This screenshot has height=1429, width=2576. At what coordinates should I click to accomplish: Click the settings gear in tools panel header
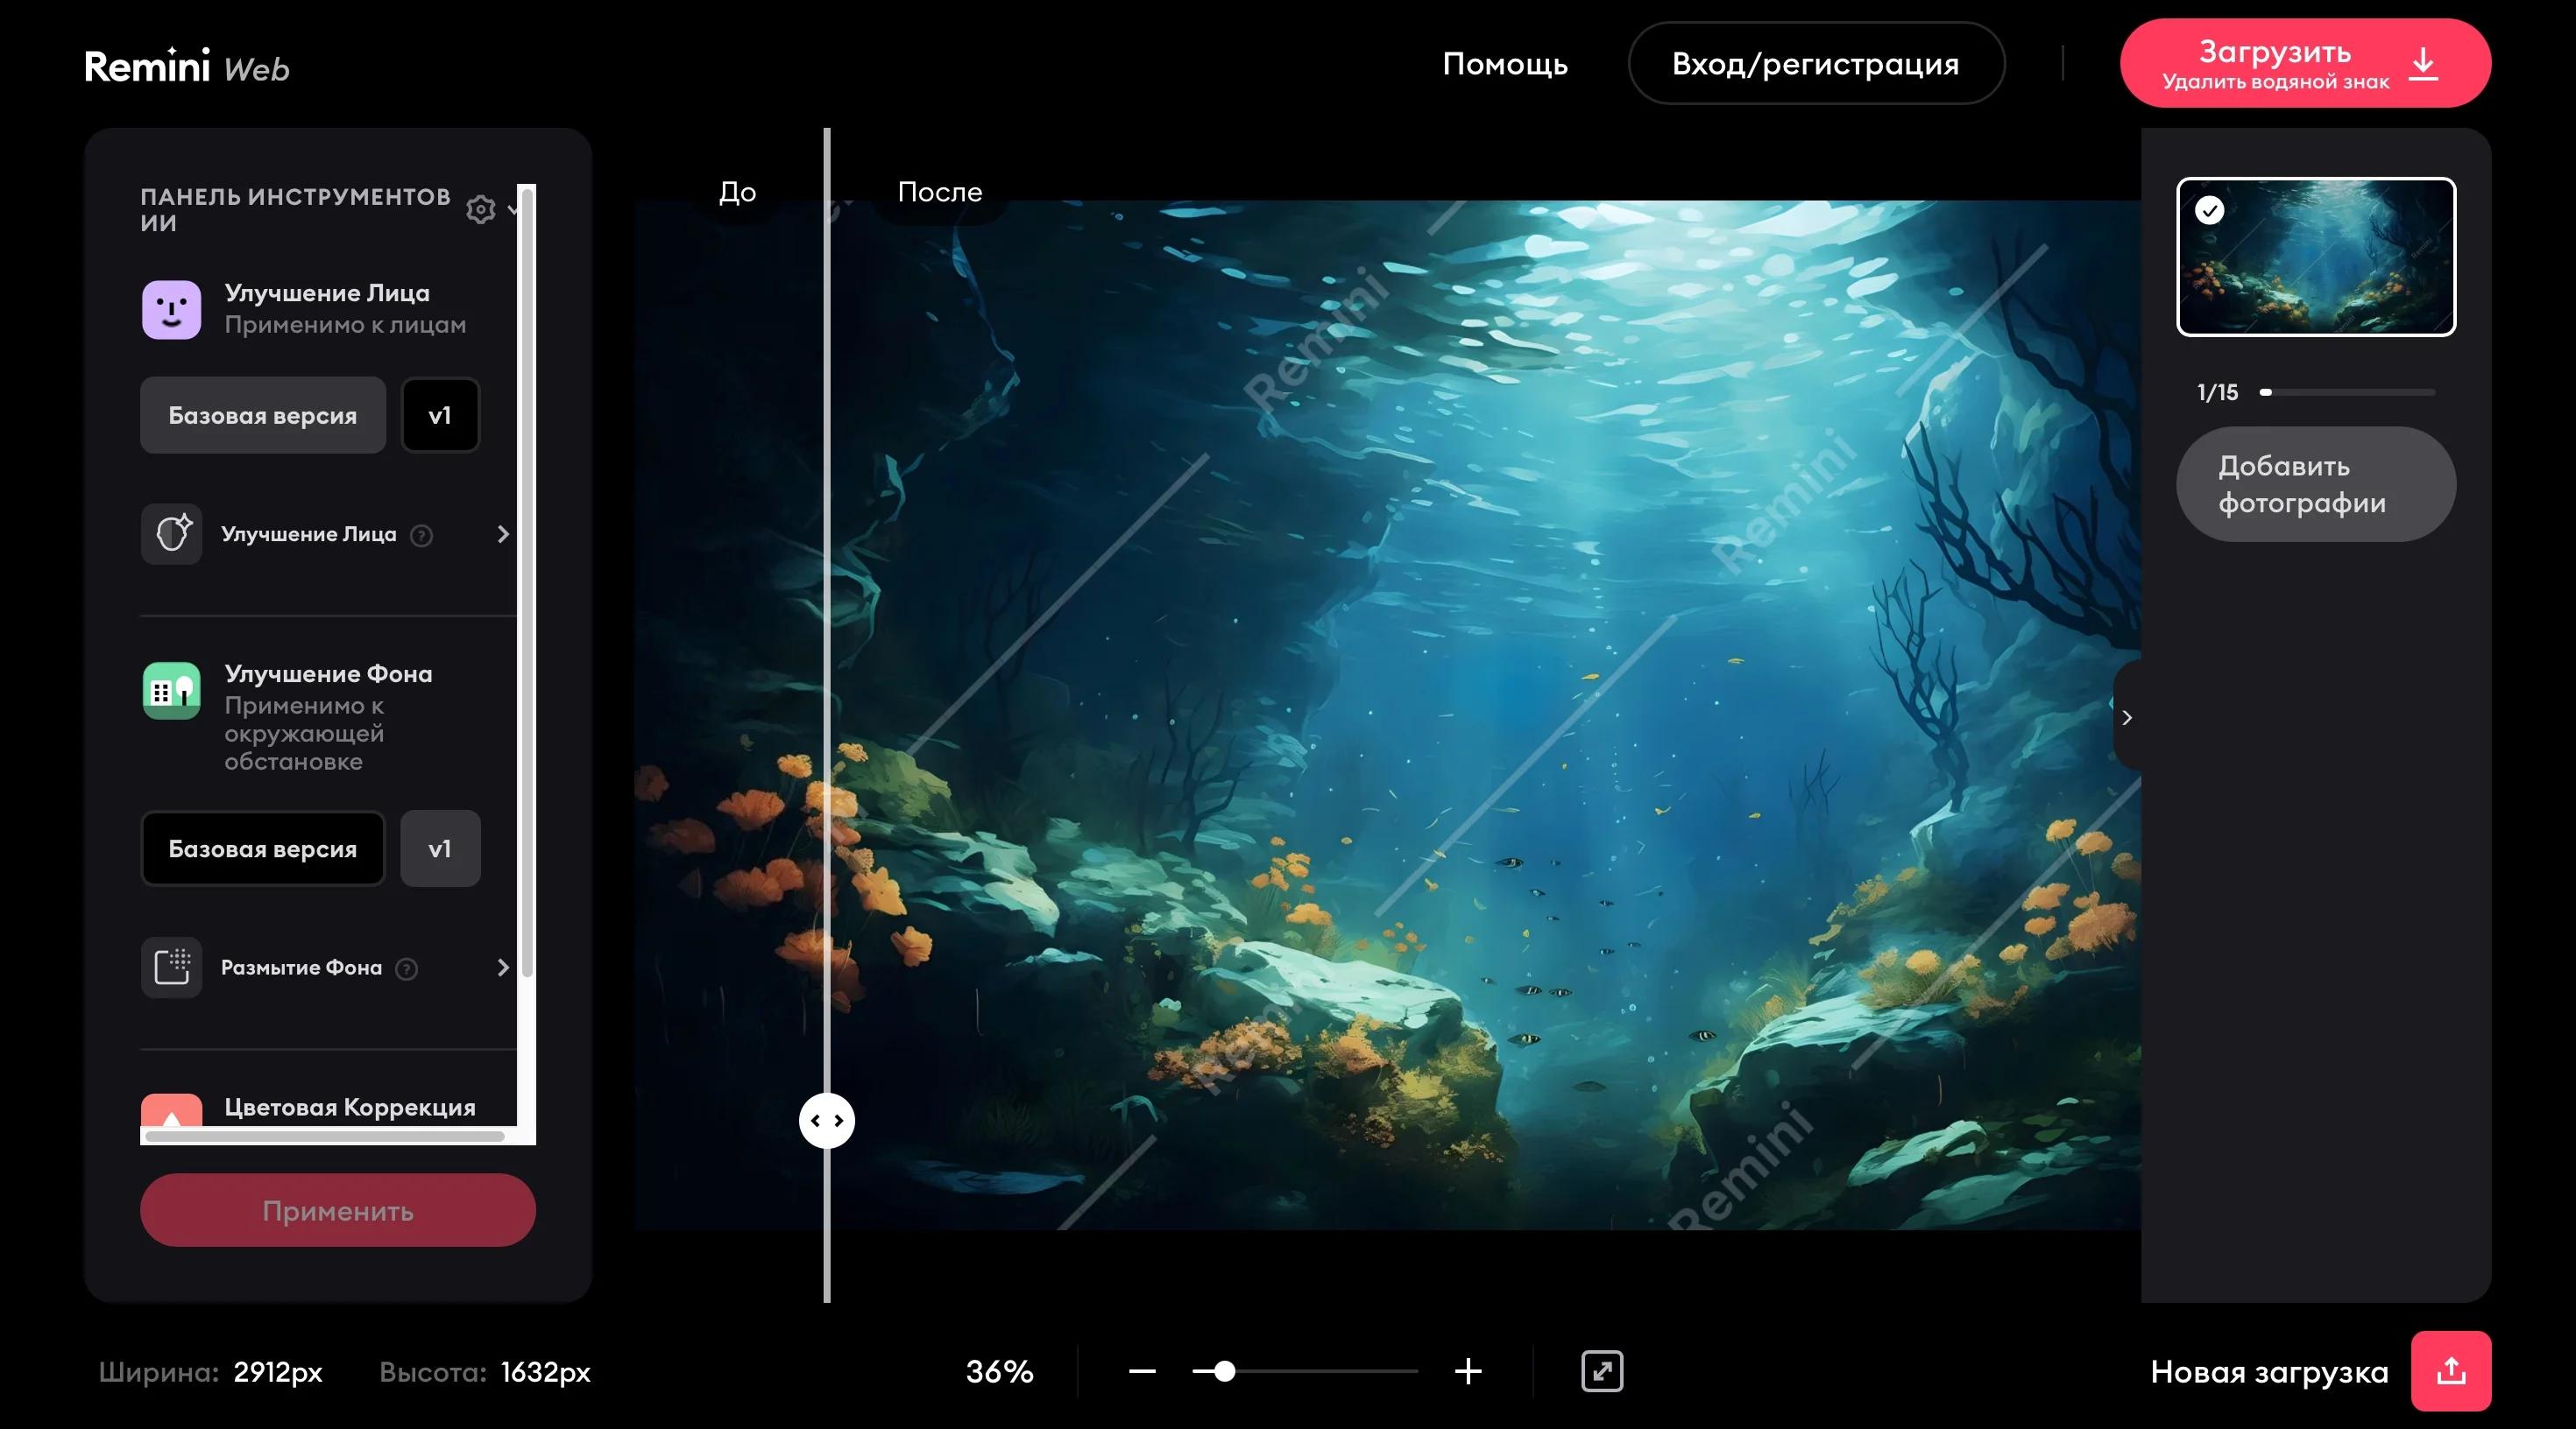[x=481, y=209]
